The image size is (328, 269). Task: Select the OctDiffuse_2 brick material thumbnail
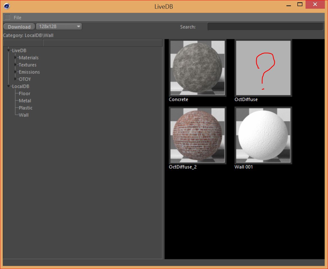coord(197,135)
